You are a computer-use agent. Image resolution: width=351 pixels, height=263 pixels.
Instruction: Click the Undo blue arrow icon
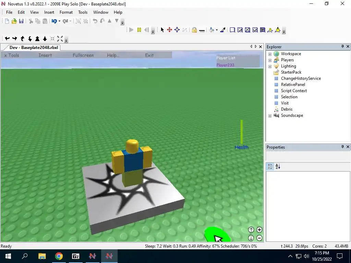54,21
